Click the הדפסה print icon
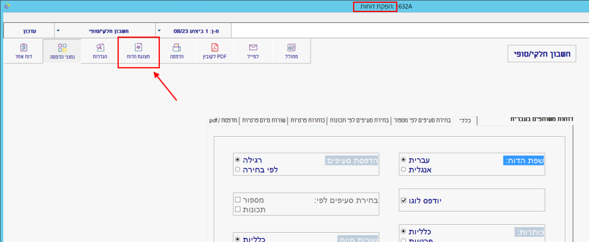This screenshot has height=242, width=589. (x=177, y=51)
